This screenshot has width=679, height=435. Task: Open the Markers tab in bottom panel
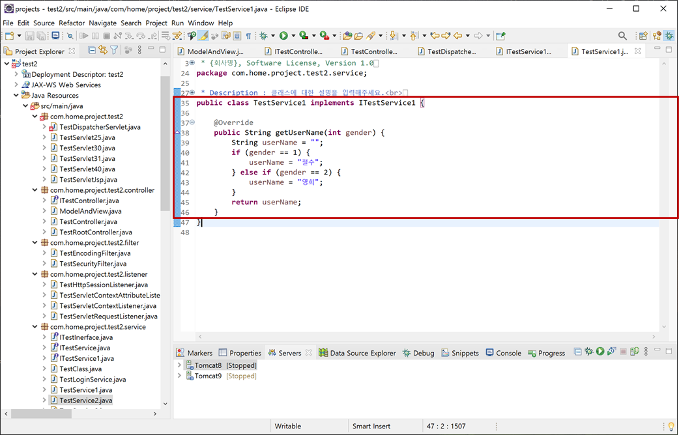[x=194, y=353]
